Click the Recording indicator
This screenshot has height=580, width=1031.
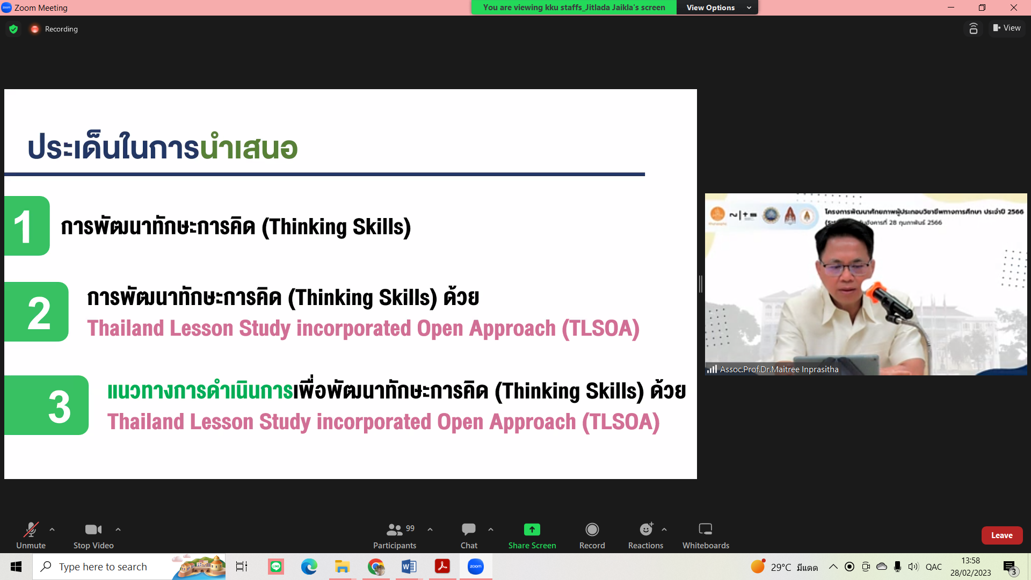click(x=54, y=29)
